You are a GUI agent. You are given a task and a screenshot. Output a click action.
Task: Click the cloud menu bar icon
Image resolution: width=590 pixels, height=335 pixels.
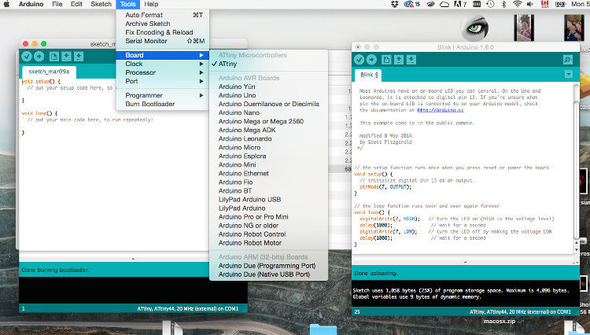[x=444, y=4]
